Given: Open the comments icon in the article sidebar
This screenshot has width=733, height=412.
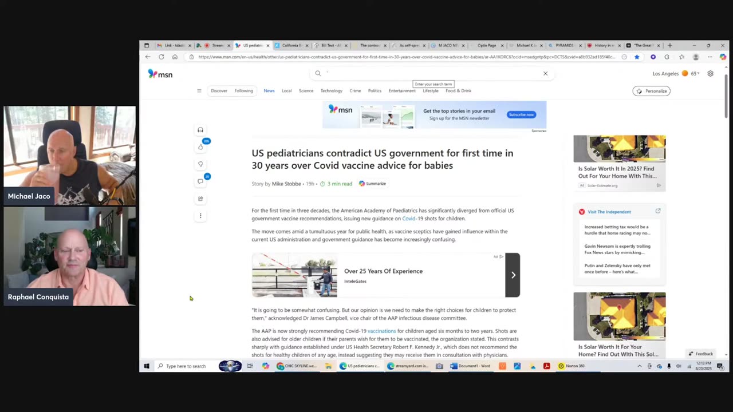Looking at the screenshot, I should pos(200,181).
